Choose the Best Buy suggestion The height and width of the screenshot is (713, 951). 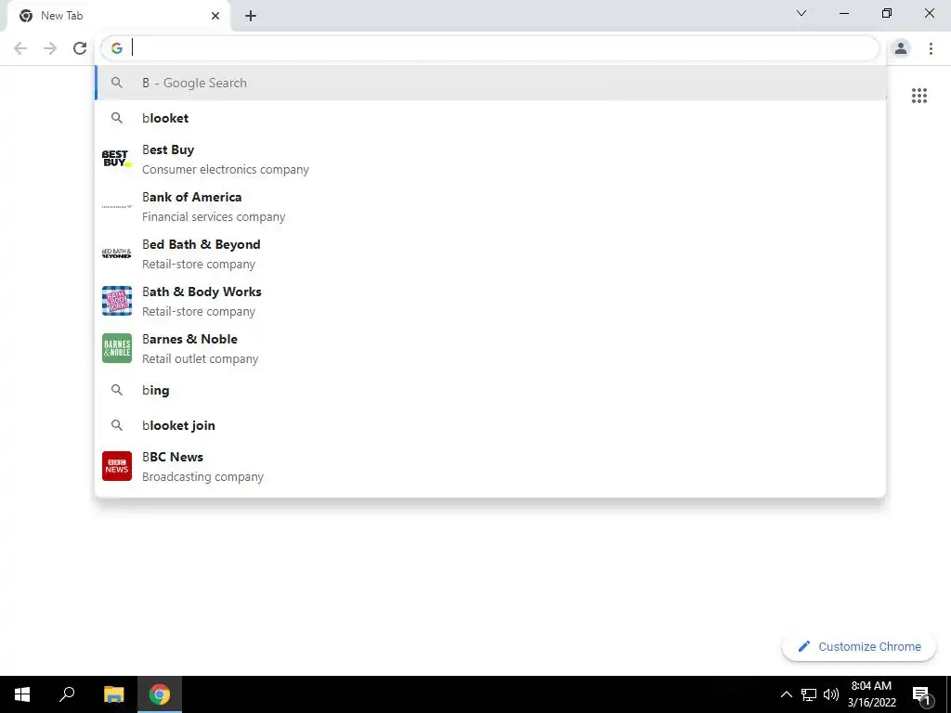click(490, 159)
